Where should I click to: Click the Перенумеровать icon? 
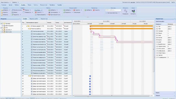(x=36, y=15)
